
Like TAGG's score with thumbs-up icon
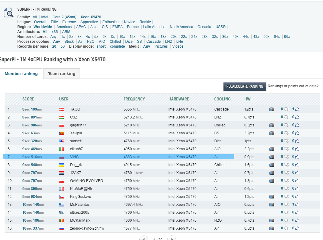(x=297, y=109)
